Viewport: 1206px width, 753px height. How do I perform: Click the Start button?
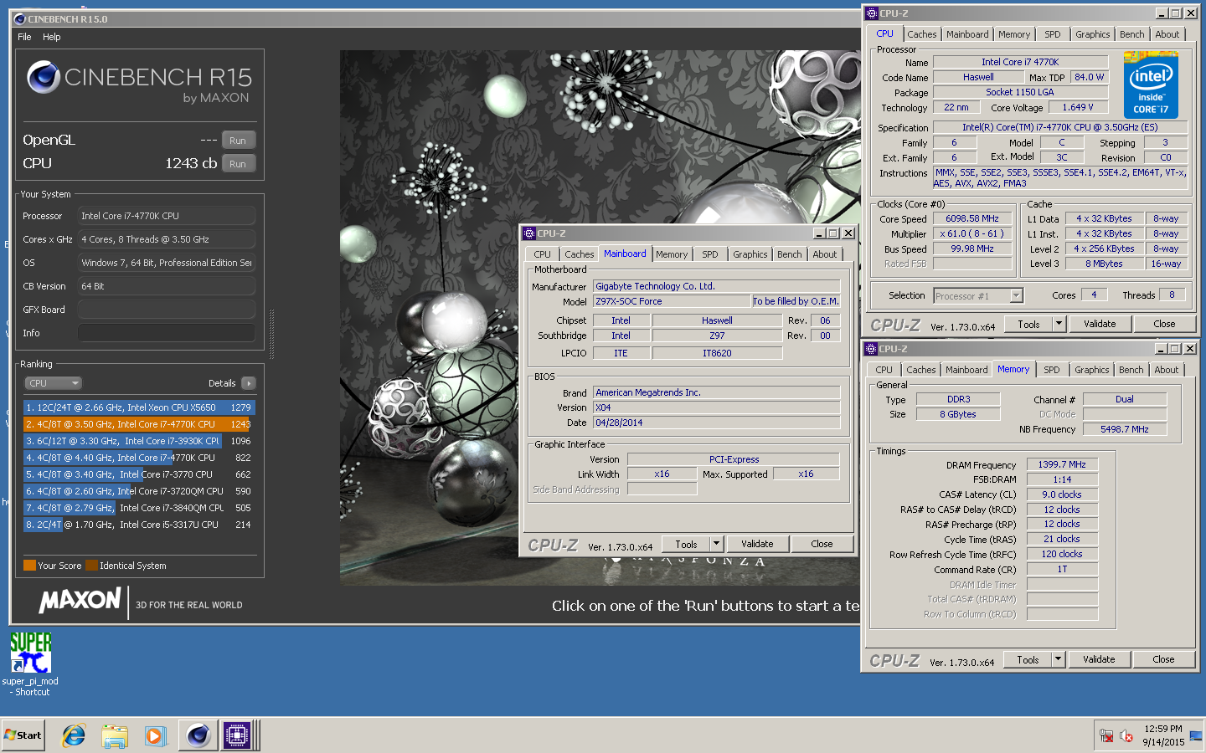(23, 735)
